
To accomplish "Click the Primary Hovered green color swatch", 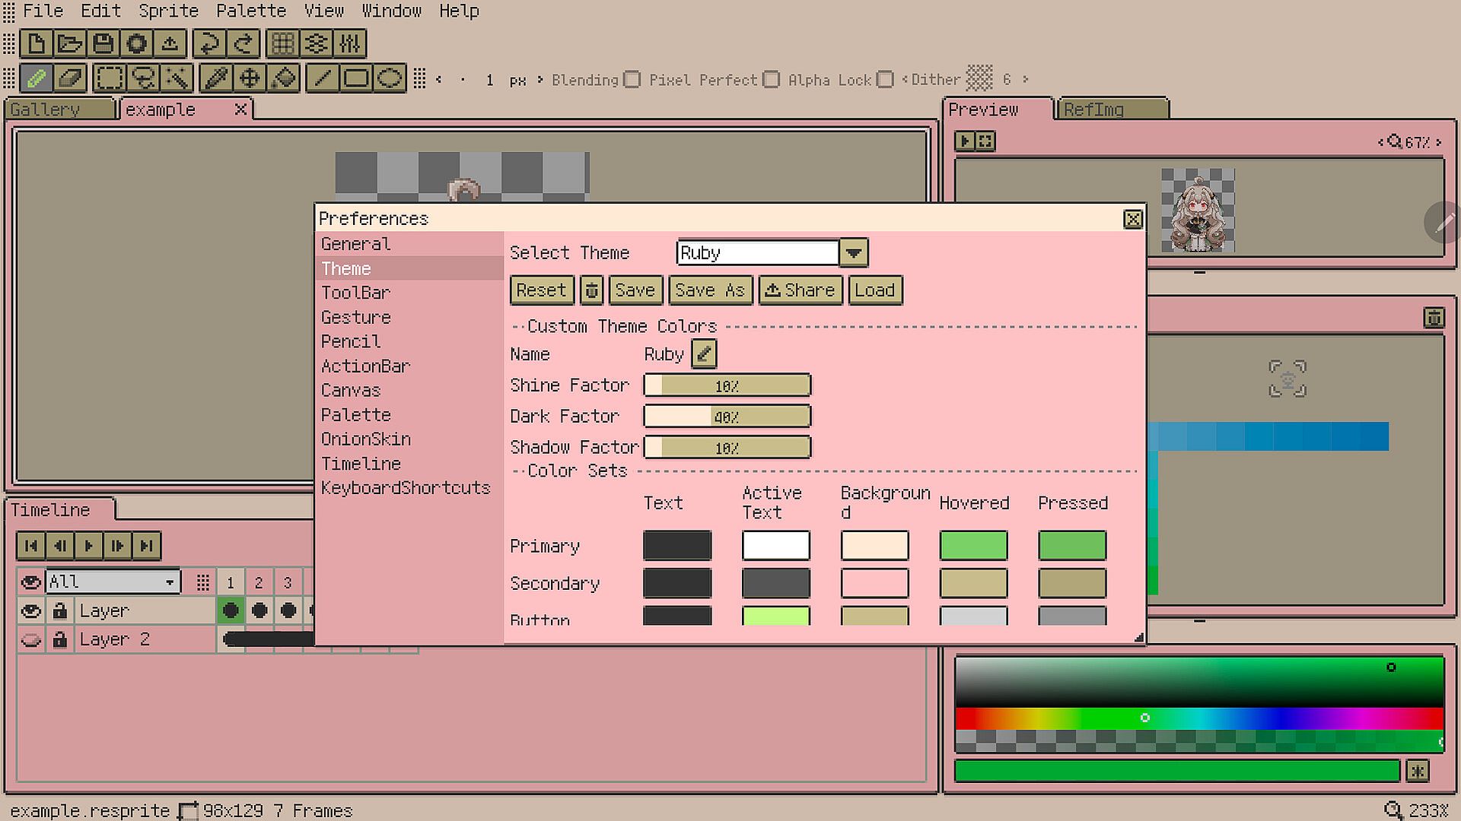I will point(973,546).
